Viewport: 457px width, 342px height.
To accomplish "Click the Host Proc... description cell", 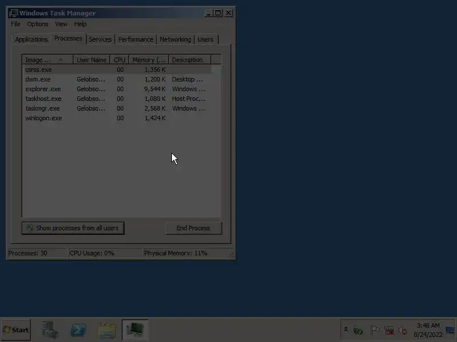I will pos(189,99).
